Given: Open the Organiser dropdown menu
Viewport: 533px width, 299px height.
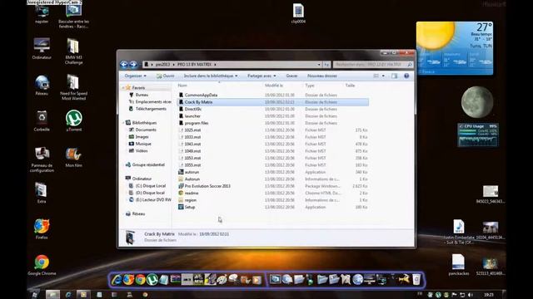Looking at the screenshot, I should 135,76.
